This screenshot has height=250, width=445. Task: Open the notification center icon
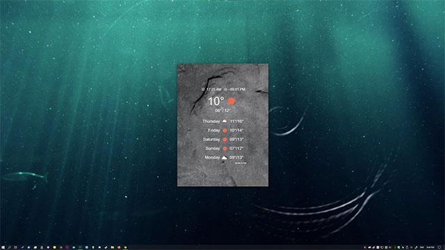pos(439,247)
